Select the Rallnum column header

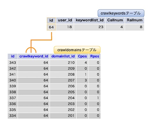coord(135,20)
